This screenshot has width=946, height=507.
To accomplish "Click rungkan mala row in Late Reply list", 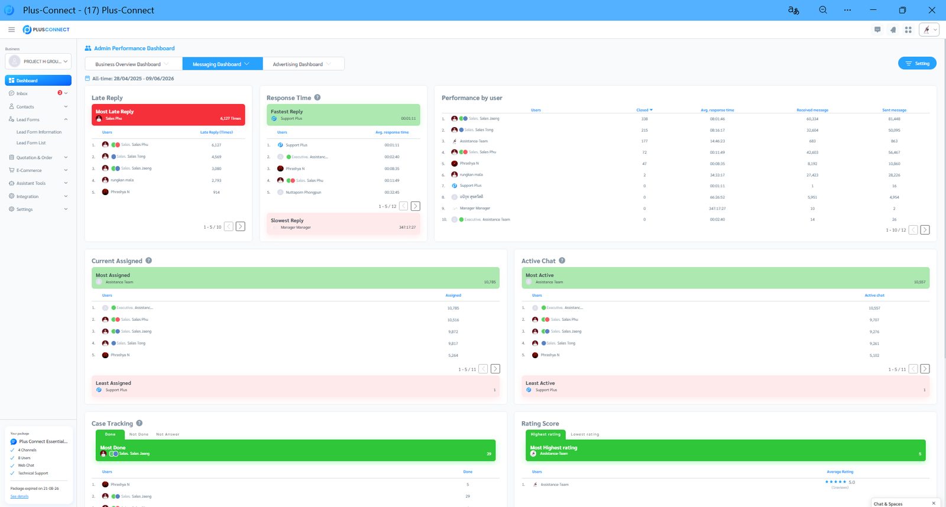I will pyautogui.click(x=169, y=180).
